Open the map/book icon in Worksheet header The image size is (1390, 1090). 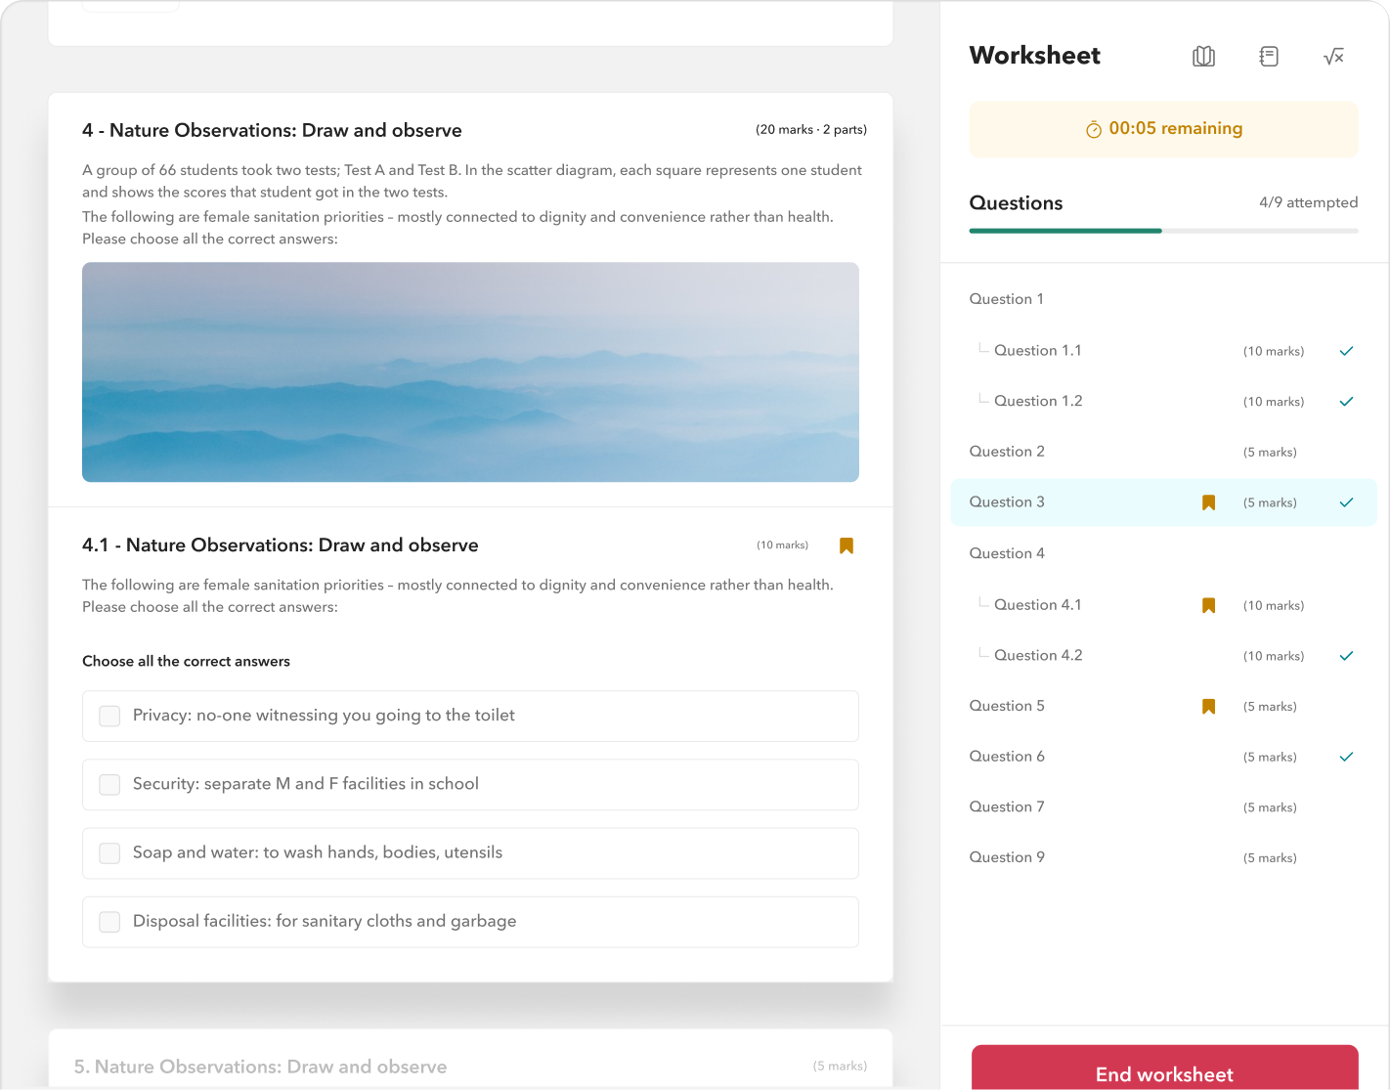pos(1203,57)
